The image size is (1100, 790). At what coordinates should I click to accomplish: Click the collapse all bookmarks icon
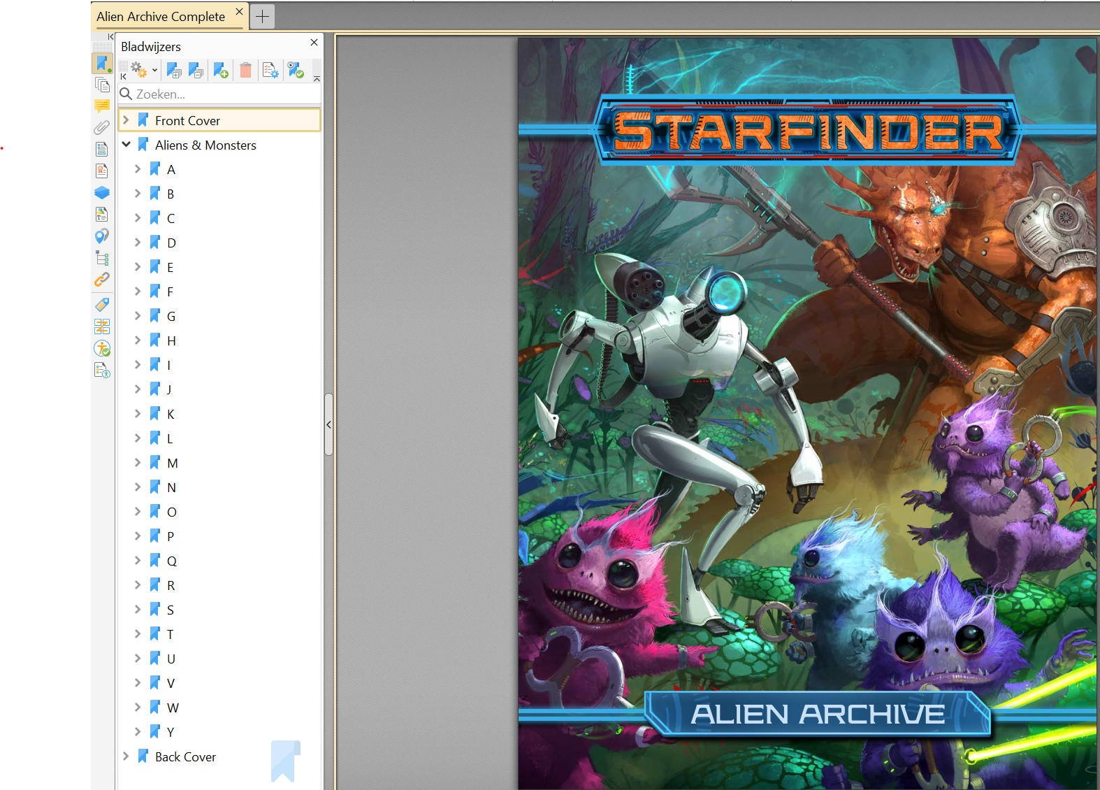click(196, 71)
